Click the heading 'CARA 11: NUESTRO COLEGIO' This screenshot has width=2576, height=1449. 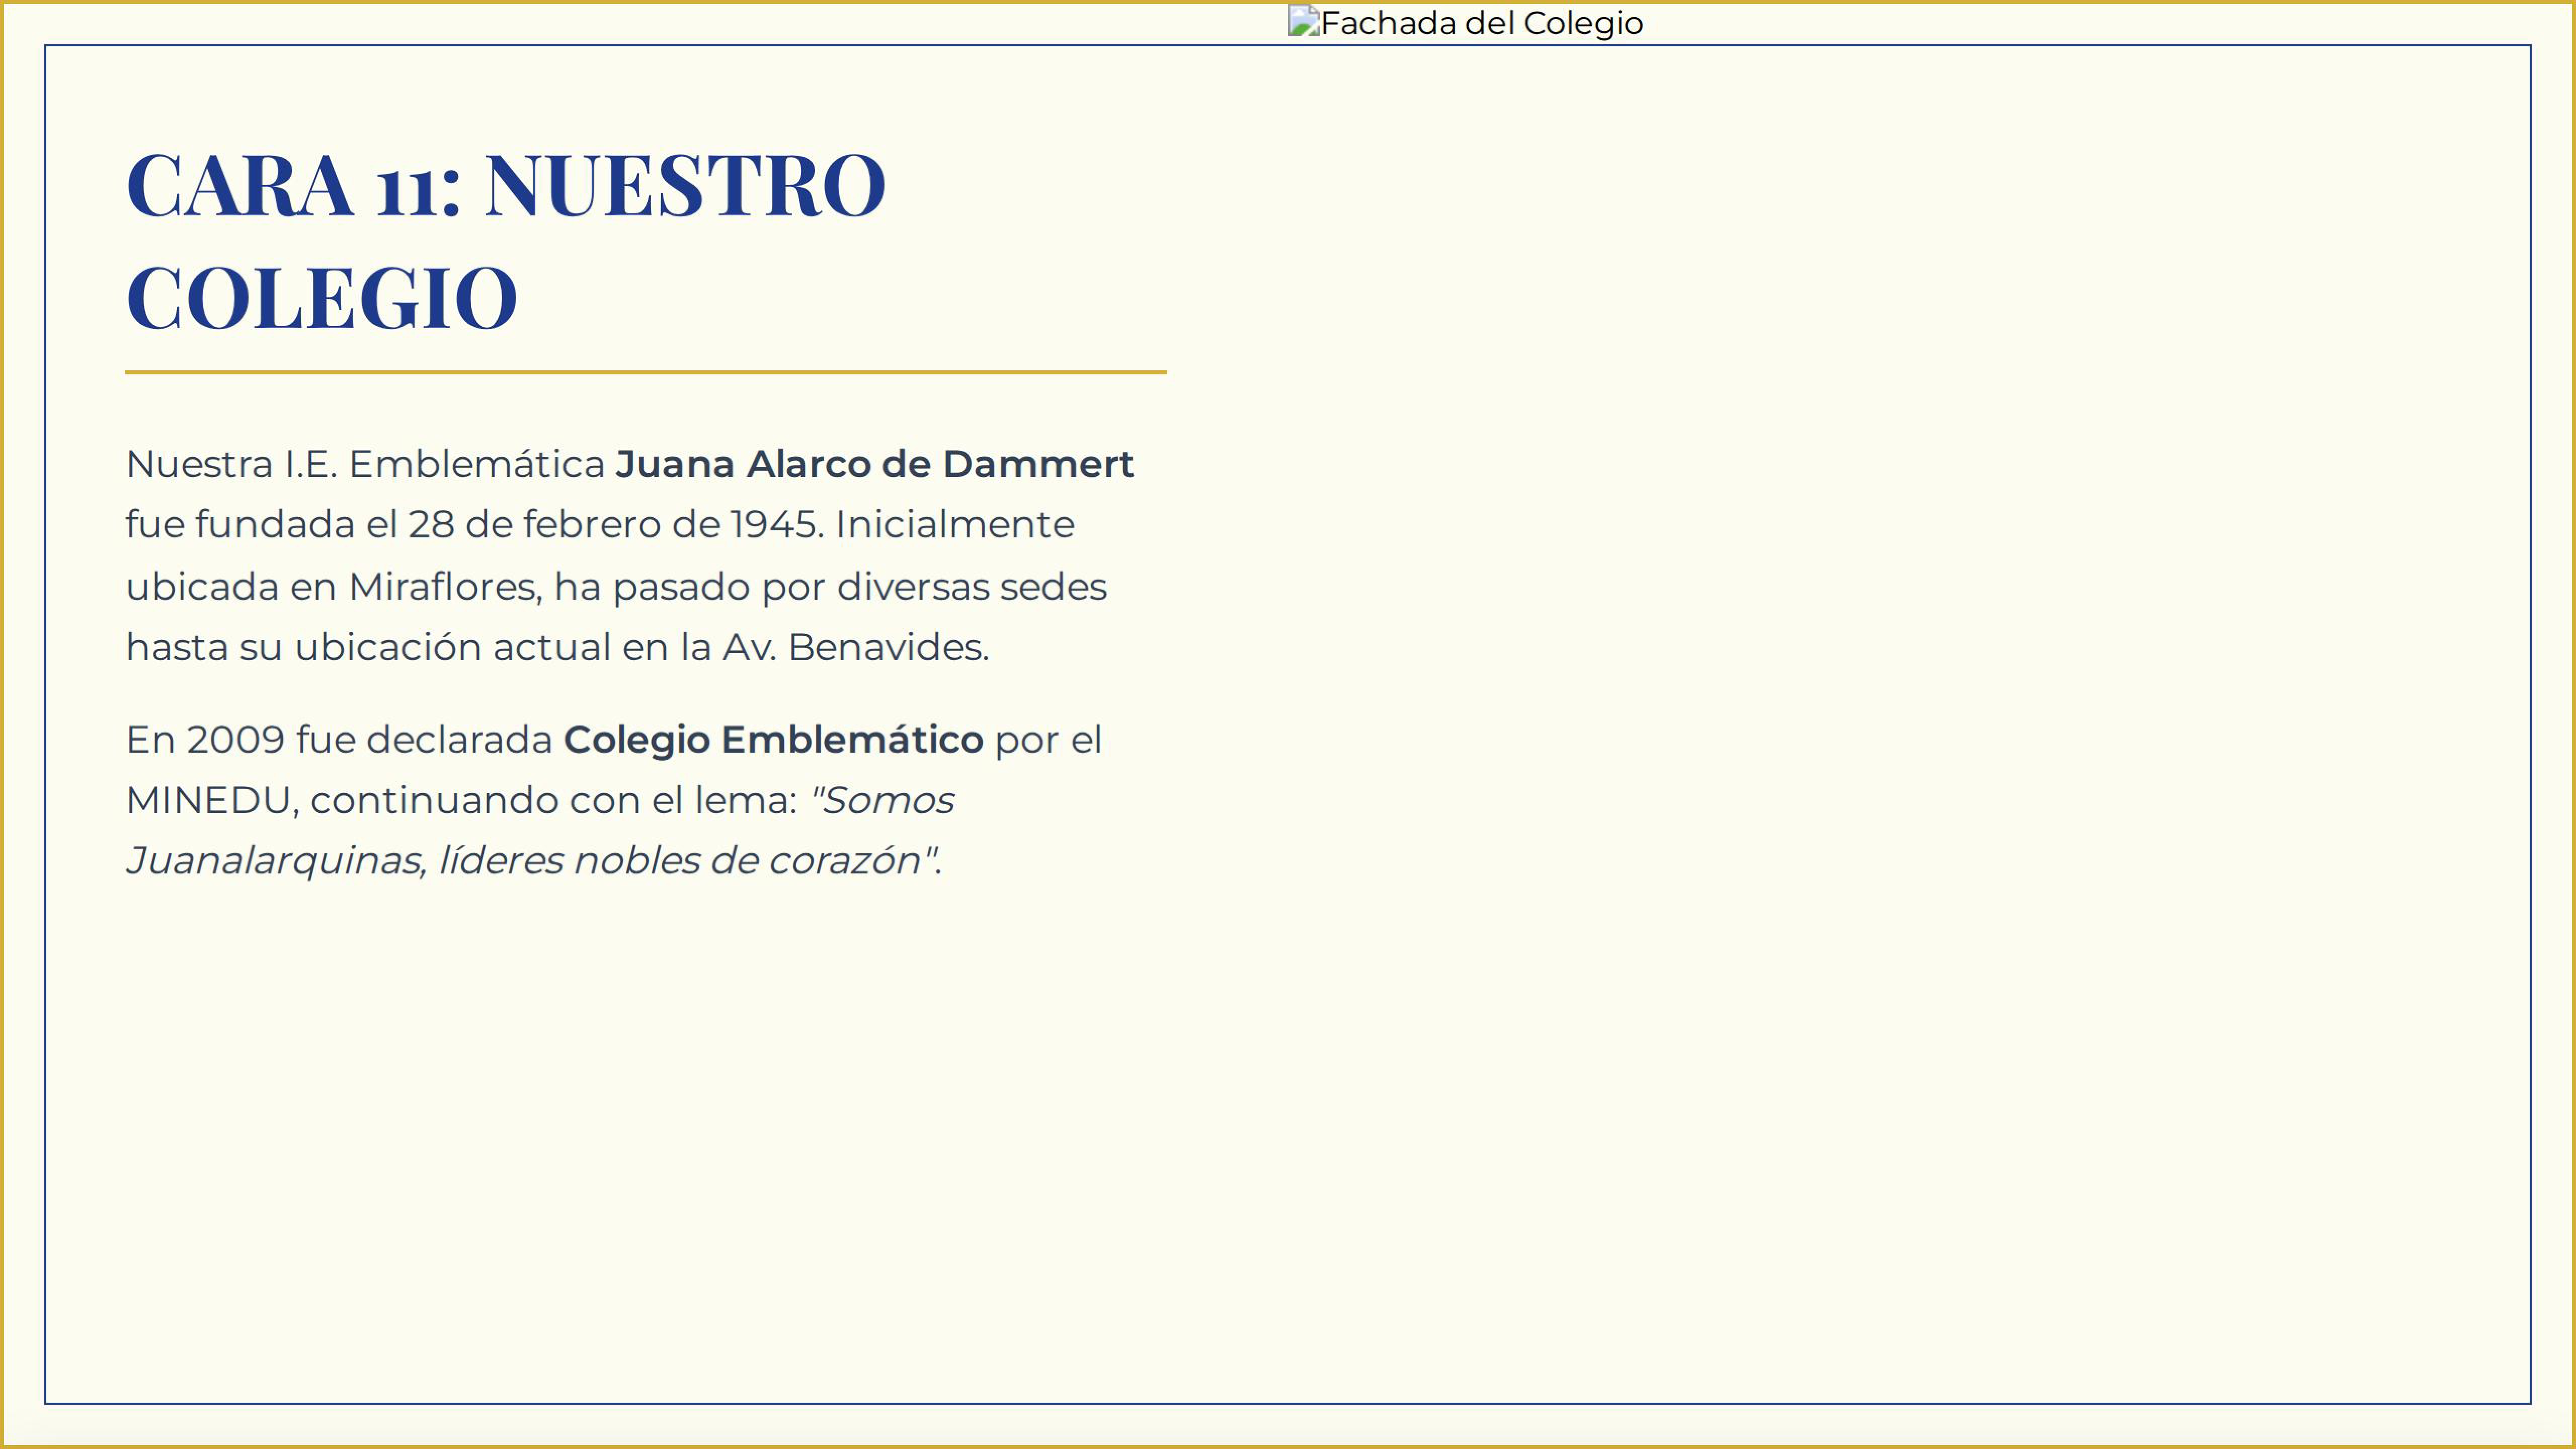[506, 240]
